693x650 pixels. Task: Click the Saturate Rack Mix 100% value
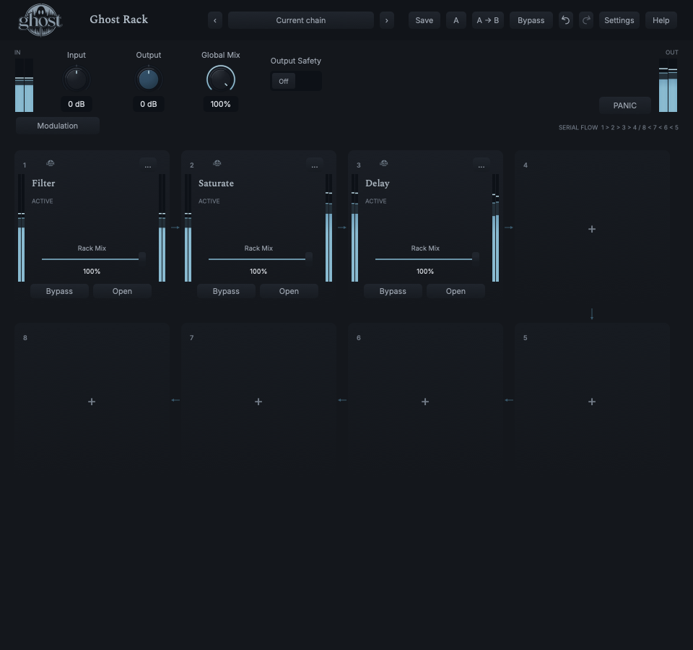click(258, 271)
